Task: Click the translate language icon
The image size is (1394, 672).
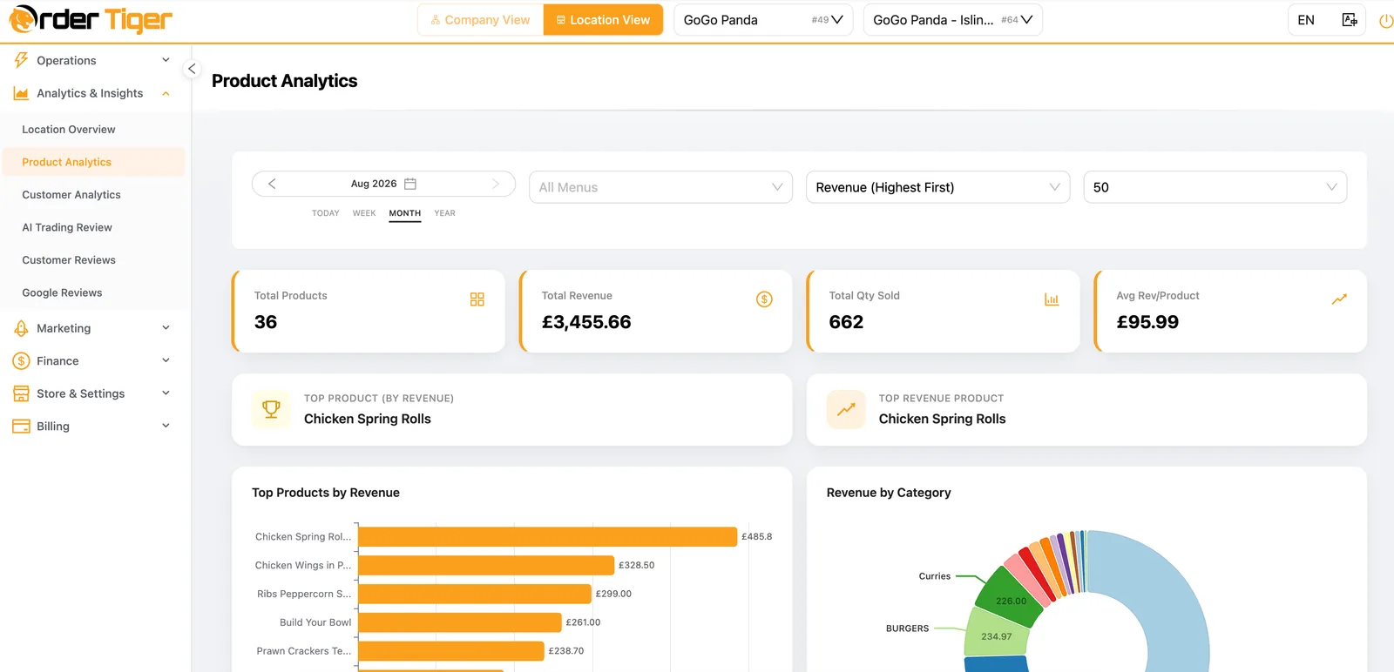Action: [1350, 20]
